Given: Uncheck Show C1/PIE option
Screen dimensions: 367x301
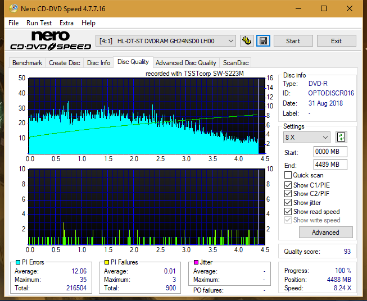Looking at the screenshot, I should (x=288, y=185).
